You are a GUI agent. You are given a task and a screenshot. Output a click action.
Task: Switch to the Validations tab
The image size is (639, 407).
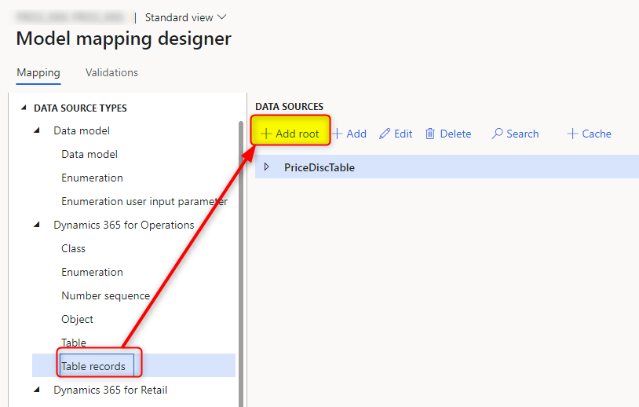click(x=111, y=72)
